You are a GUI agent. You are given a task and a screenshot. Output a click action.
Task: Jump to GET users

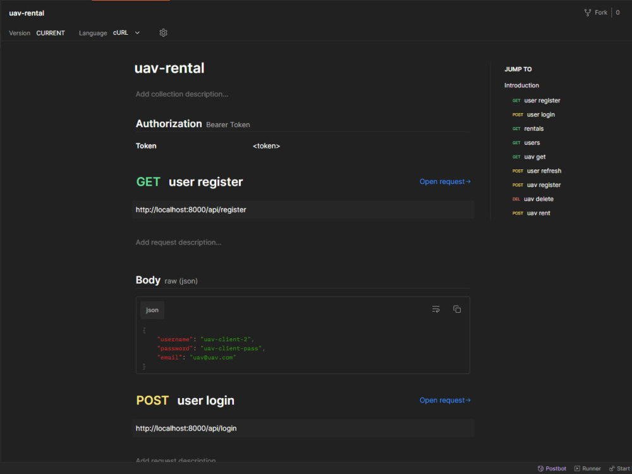pyautogui.click(x=526, y=143)
